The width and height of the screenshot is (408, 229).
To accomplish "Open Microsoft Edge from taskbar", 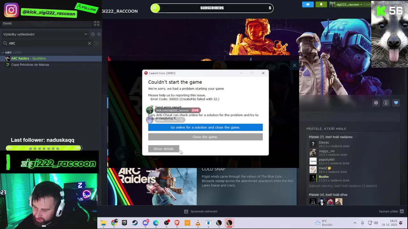I will click(156, 223).
